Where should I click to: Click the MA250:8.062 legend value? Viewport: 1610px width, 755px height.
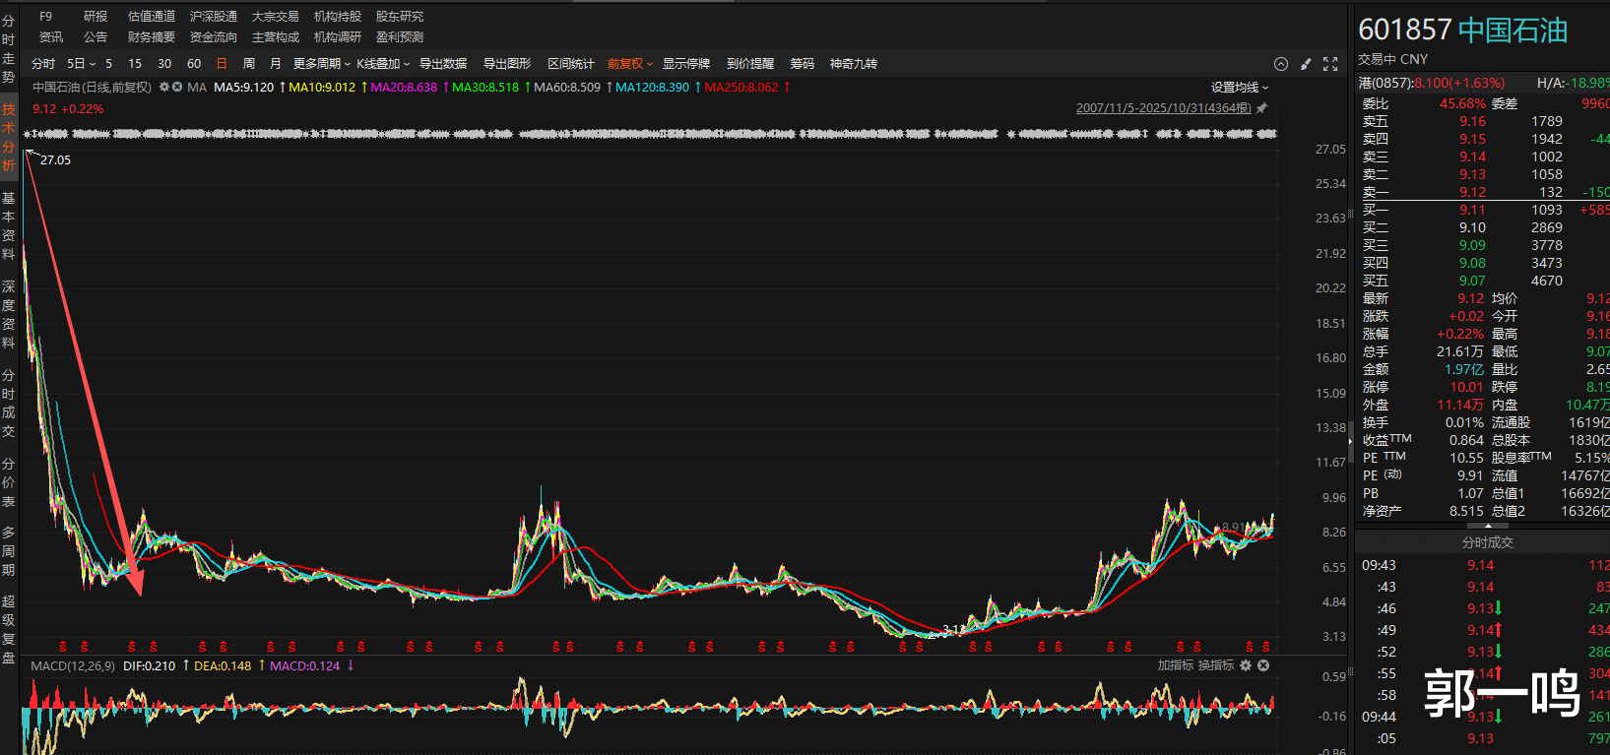click(x=741, y=88)
